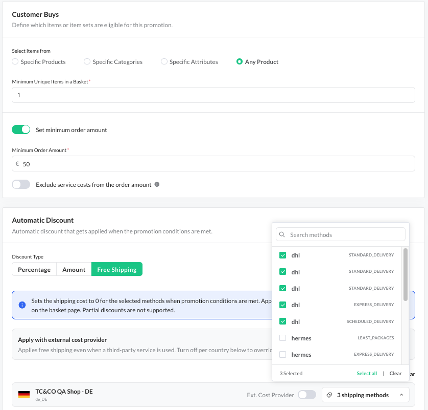Image resolution: width=428 pixels, height=410 pixels.
Task: Click the 'Automatic Discount' heading
Action: coord(43,220)
